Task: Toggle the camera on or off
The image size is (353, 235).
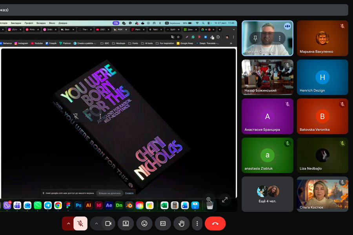Action: pos(108,223)
